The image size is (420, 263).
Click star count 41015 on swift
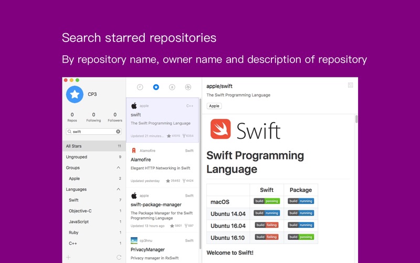[173, 136]
